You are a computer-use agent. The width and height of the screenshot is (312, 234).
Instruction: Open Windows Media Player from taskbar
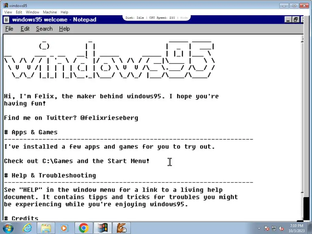click(x=64, y=228)
